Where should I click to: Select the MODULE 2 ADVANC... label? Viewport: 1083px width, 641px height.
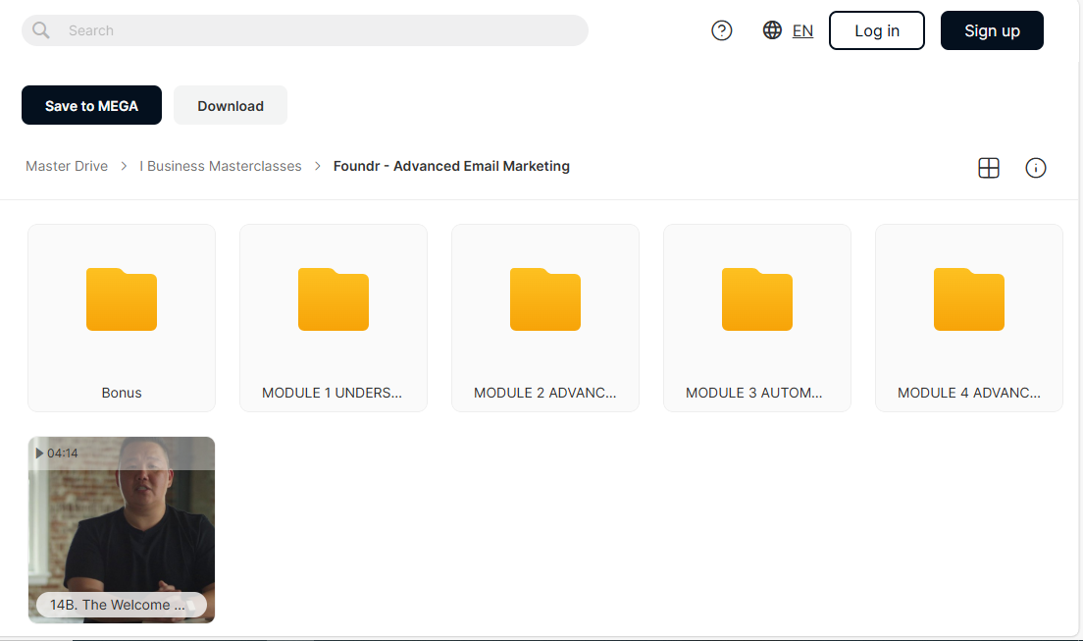[x=545, y=393]
